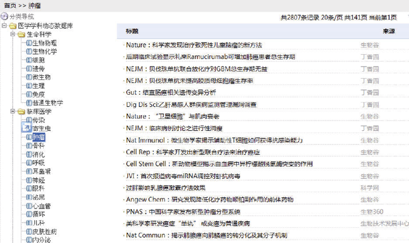This screenshot has height=243, width=409.
Task: Open NEJM:临床病例讨论之进行性消瘦 article
Action: click(174, 129)
